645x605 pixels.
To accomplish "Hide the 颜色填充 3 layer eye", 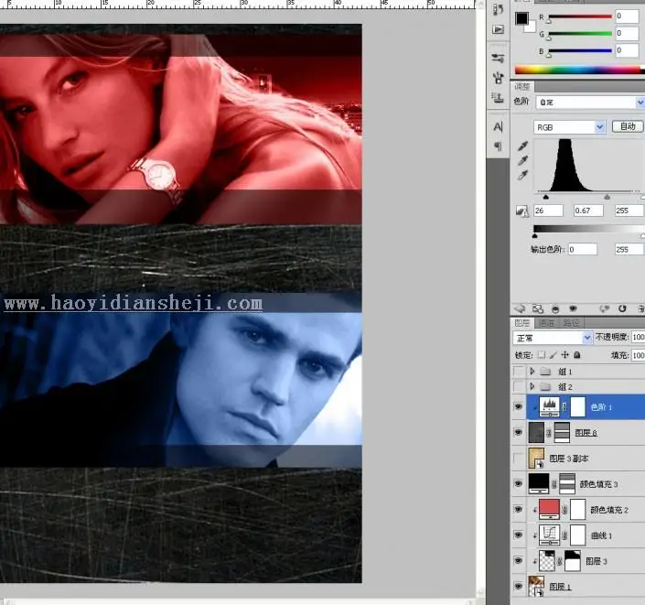I will (519, 483).
